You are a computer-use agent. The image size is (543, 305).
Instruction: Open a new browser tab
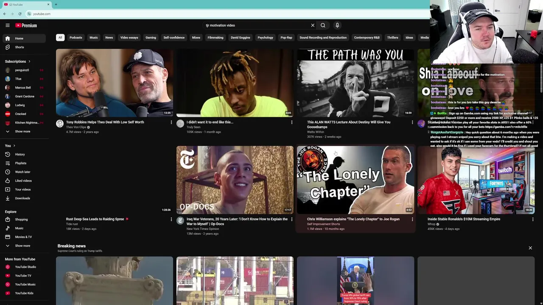click(56, 4)
